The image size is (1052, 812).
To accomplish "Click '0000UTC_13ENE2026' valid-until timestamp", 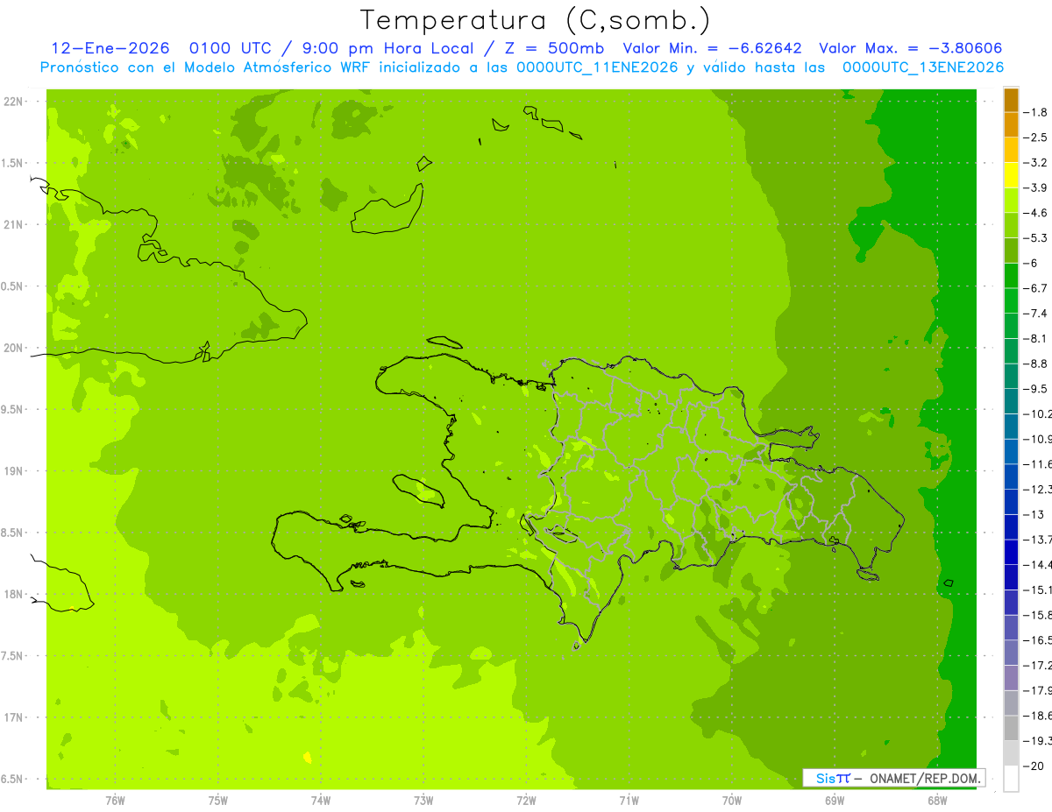I will (923, 67).
